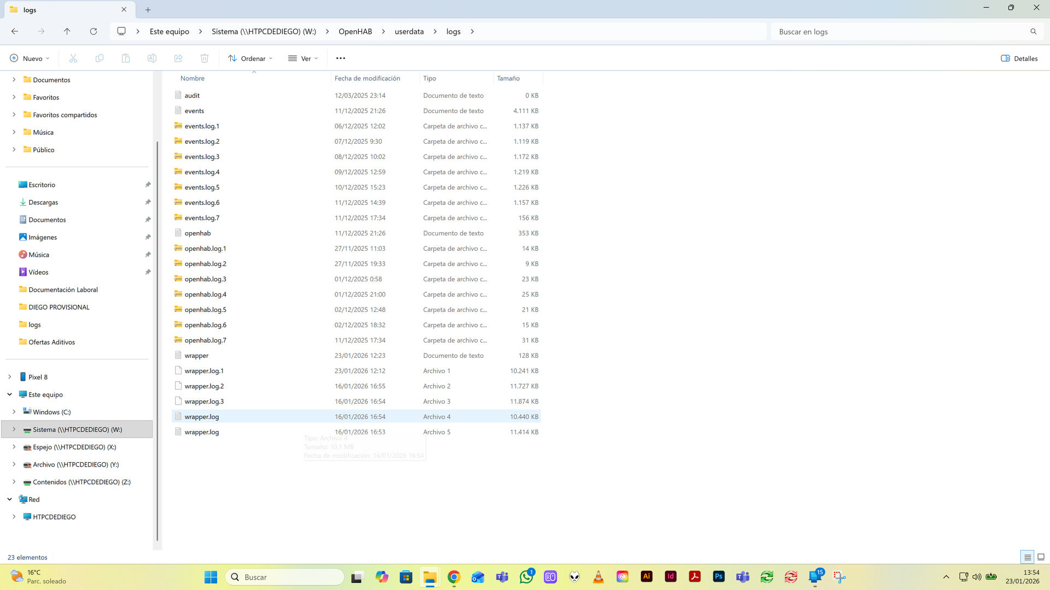Open Google Chrome from the taskbar
Image resolution: width=1050 pixels, height=590 pixels.
pyautogui.click(x=454, y=577)
